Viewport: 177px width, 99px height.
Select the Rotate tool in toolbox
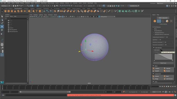coord(2,30)
